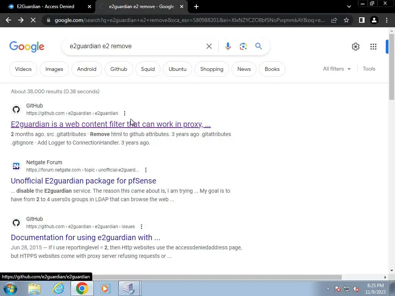
Task: Open a new browser tab
Action: click(x=196, y=7)
